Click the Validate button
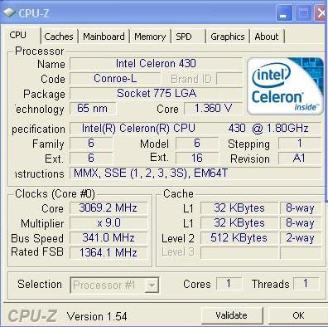This screenshot has height=327, width=328. click(x=231, y=315)
